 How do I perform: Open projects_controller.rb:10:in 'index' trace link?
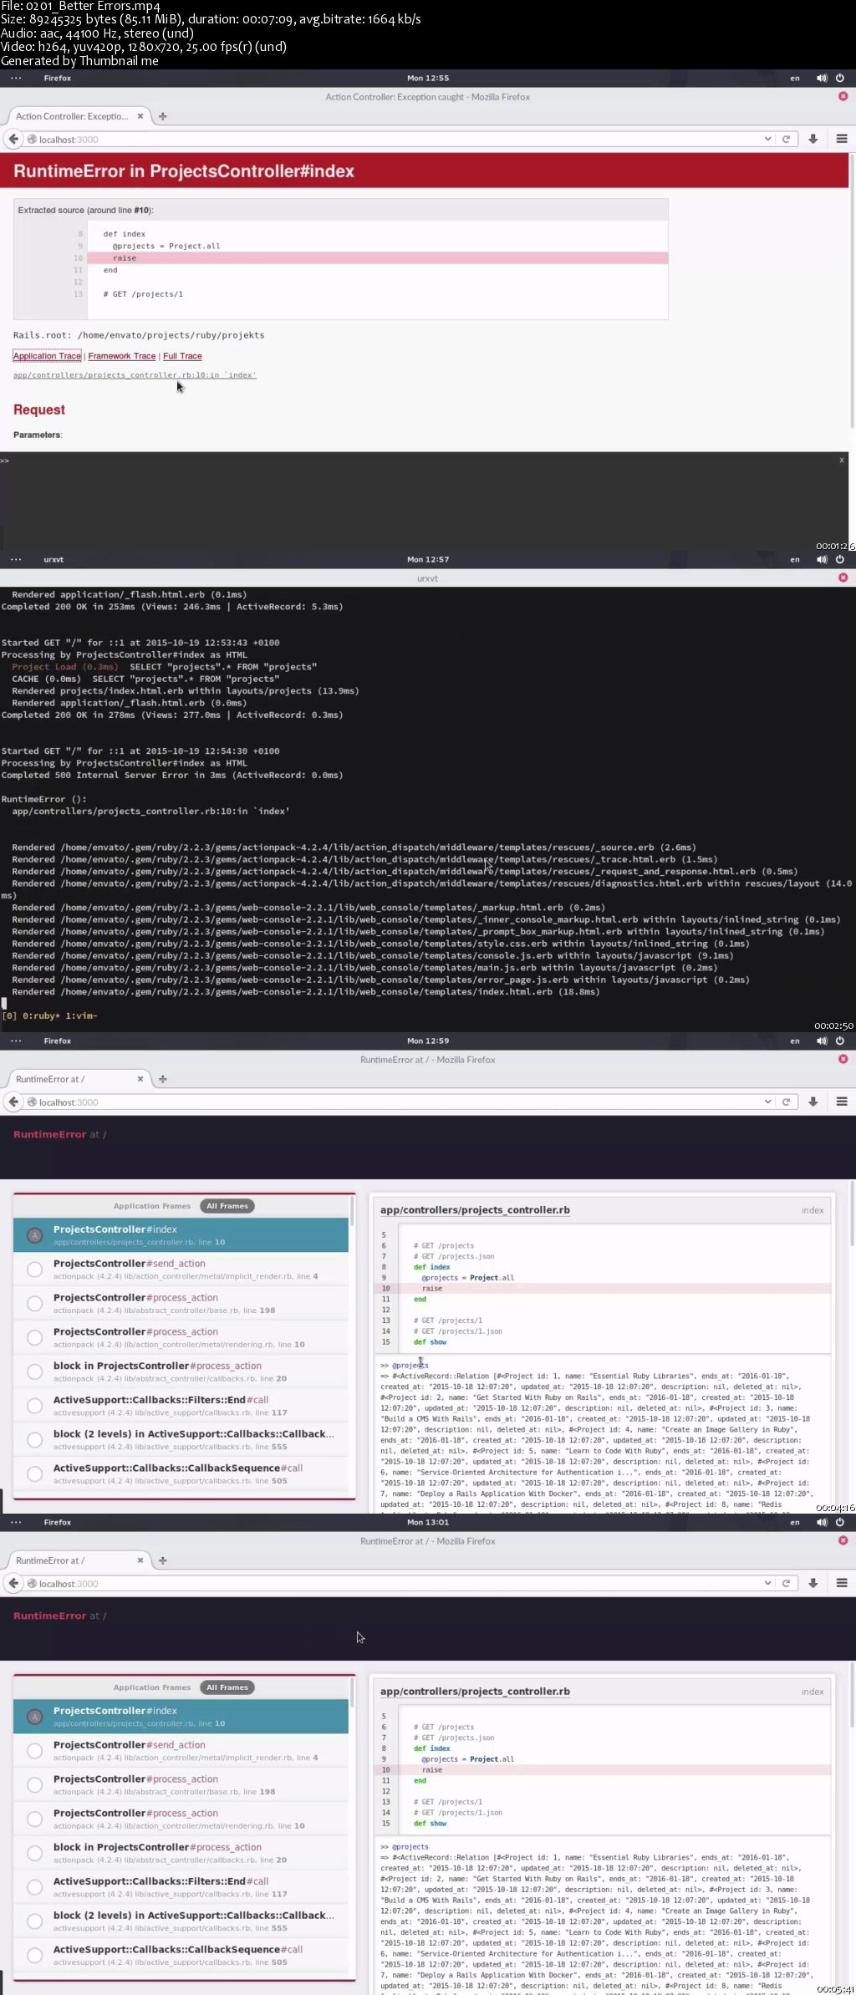(x=135, y=375)
